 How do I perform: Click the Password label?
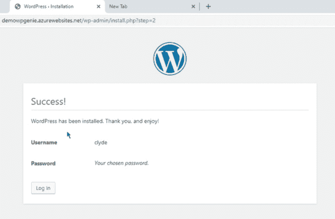tap(43, 163)
